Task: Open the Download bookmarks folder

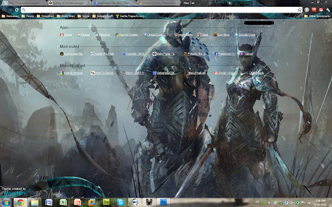Action: tap(45, 16)
